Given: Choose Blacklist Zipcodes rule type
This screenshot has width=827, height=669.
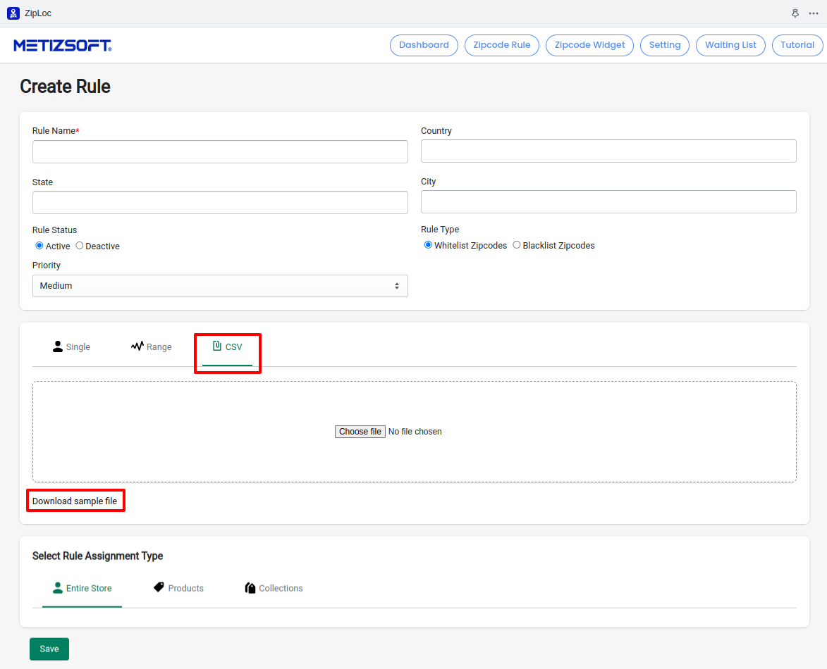Looking at the screenshot, I should (517, 245).
